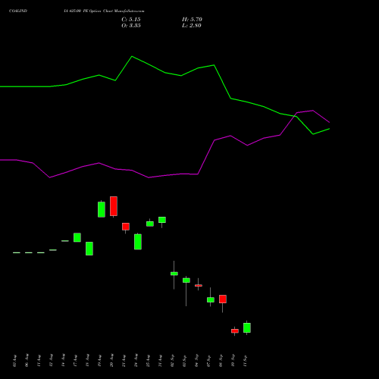The height and width of the screenshot is (379, 379).
Task: Click the green candle for 31 Aug
Action: point(162,220)
